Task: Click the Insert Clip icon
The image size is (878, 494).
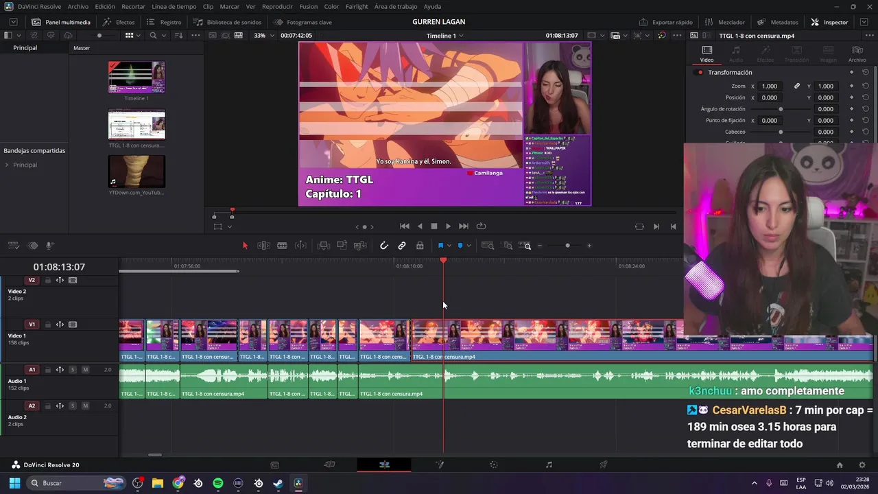Action: click(x=324, y=246)
